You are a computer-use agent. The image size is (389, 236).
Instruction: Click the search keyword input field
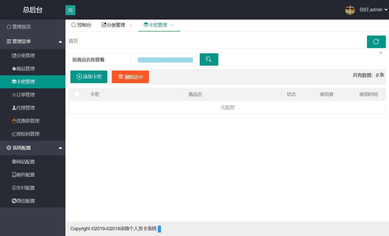165,60
